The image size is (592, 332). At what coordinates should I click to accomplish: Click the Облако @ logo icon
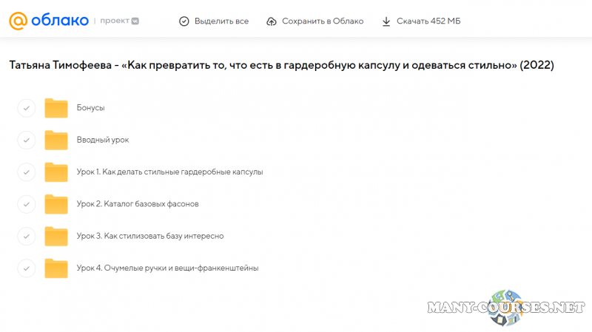[x=18, y=21]
